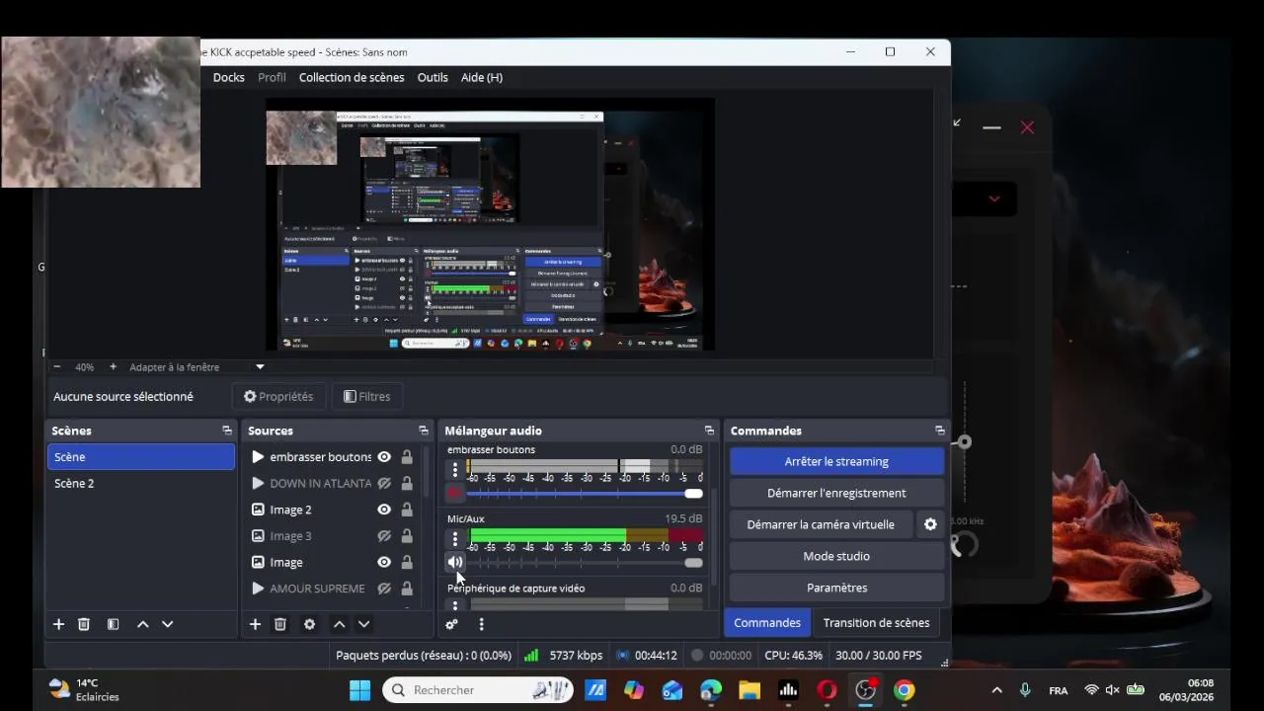Open virtual camera settings gear icon
The height and width of the screenshot is (711, 1264).
click(x=930, y=524)
